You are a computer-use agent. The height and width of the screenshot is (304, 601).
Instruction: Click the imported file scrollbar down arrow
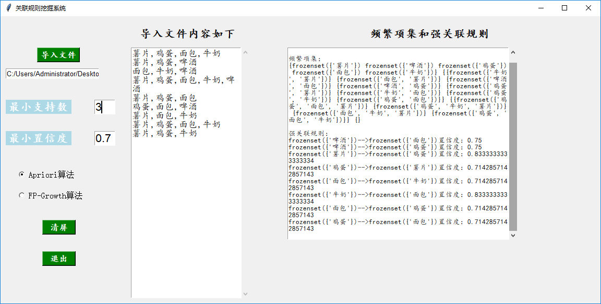tap(245, 294)
